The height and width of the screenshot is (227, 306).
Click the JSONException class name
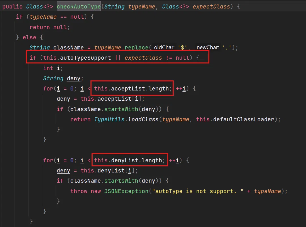point(126,191)
